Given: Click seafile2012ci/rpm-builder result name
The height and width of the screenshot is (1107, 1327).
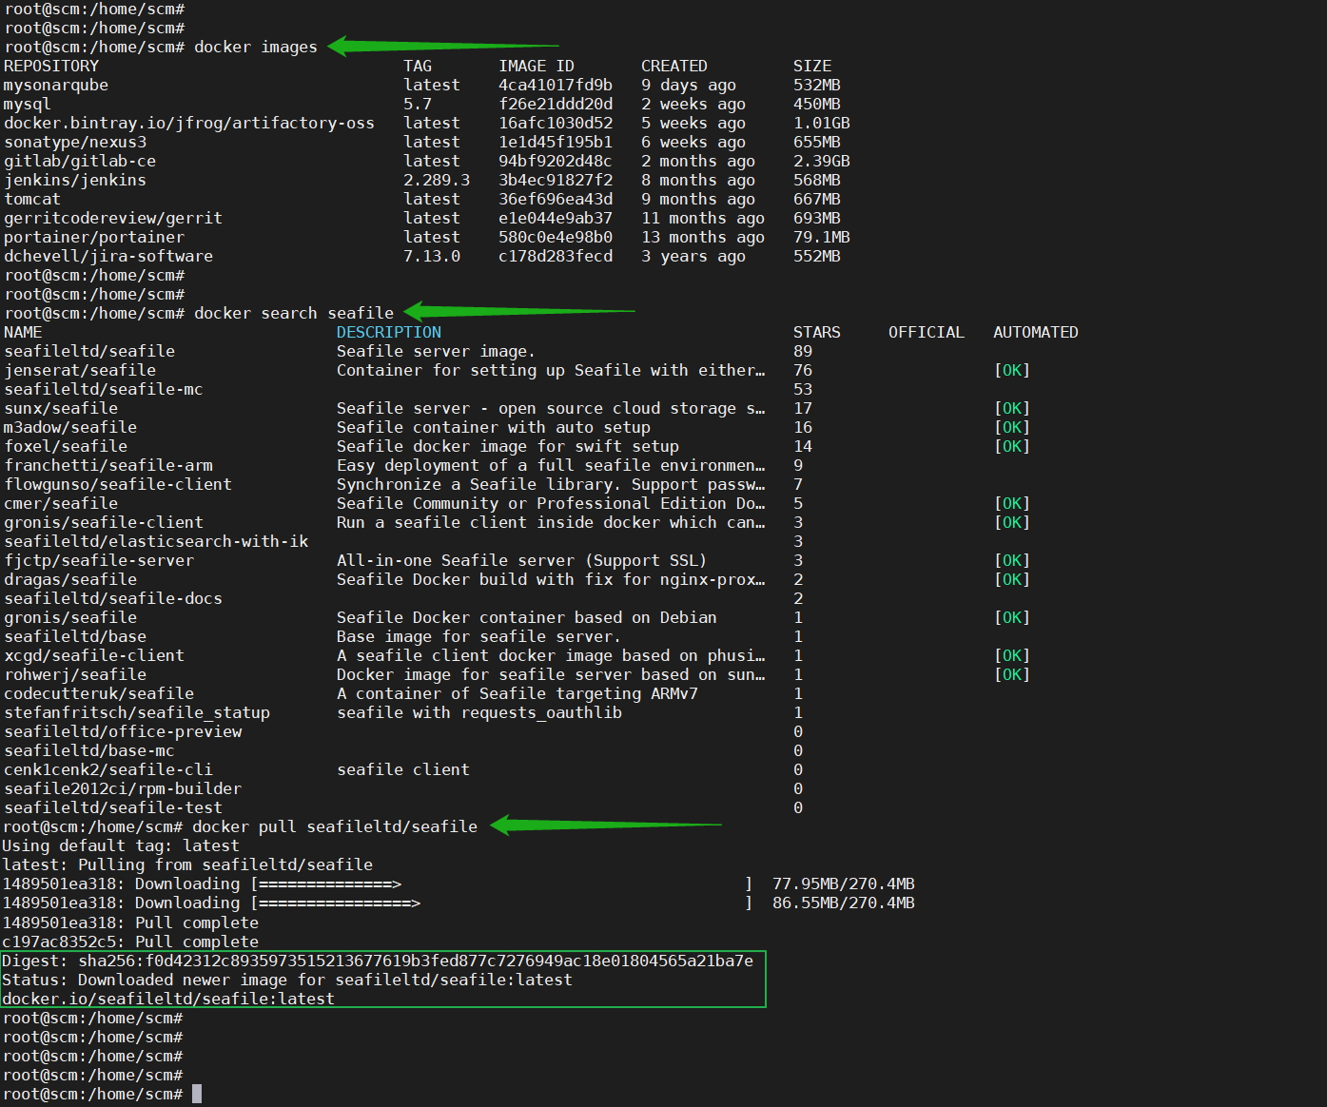Looking at the screenshot, I should (x=123, y=788).
